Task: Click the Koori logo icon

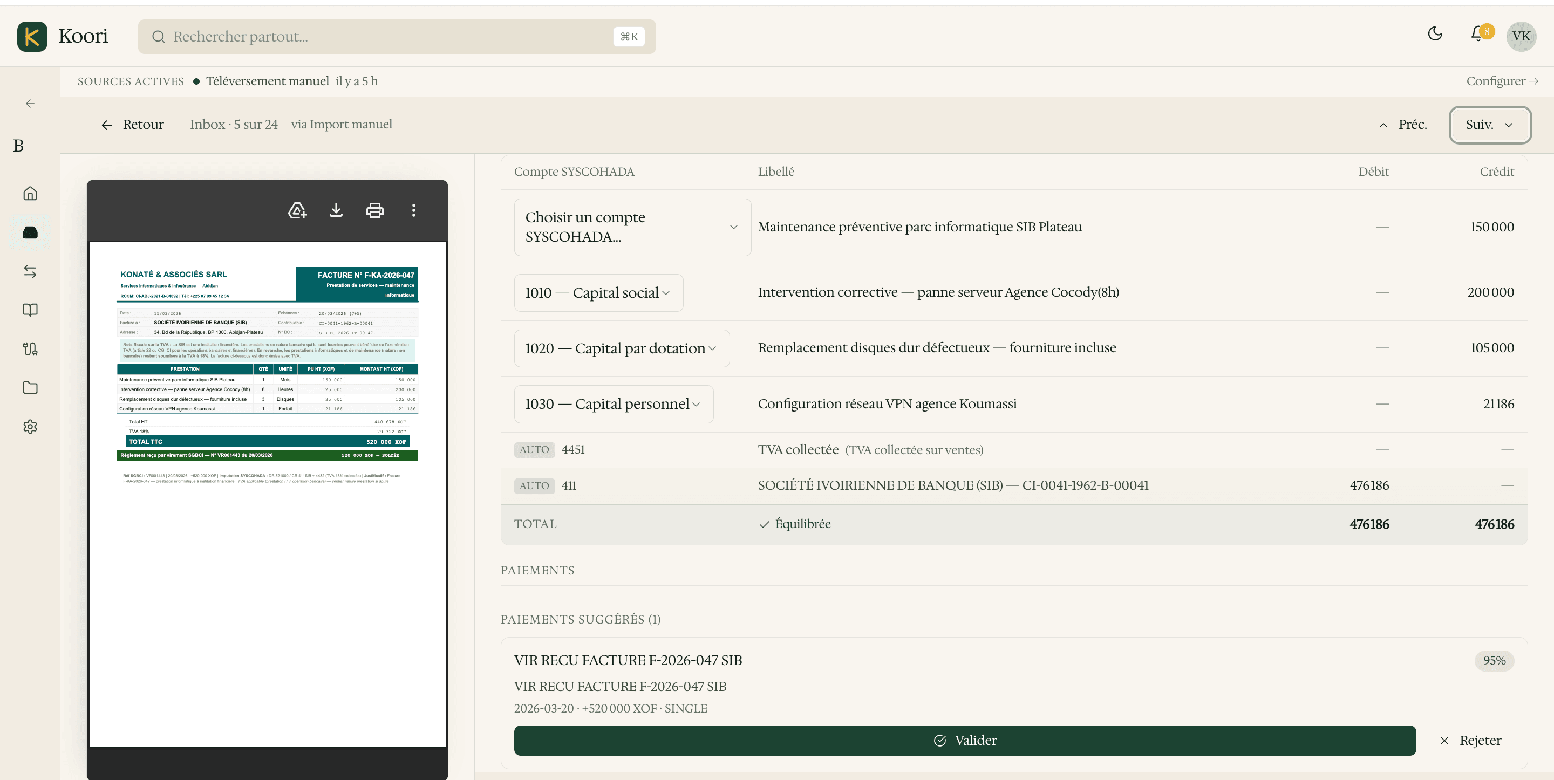Action: click(32, 36)
